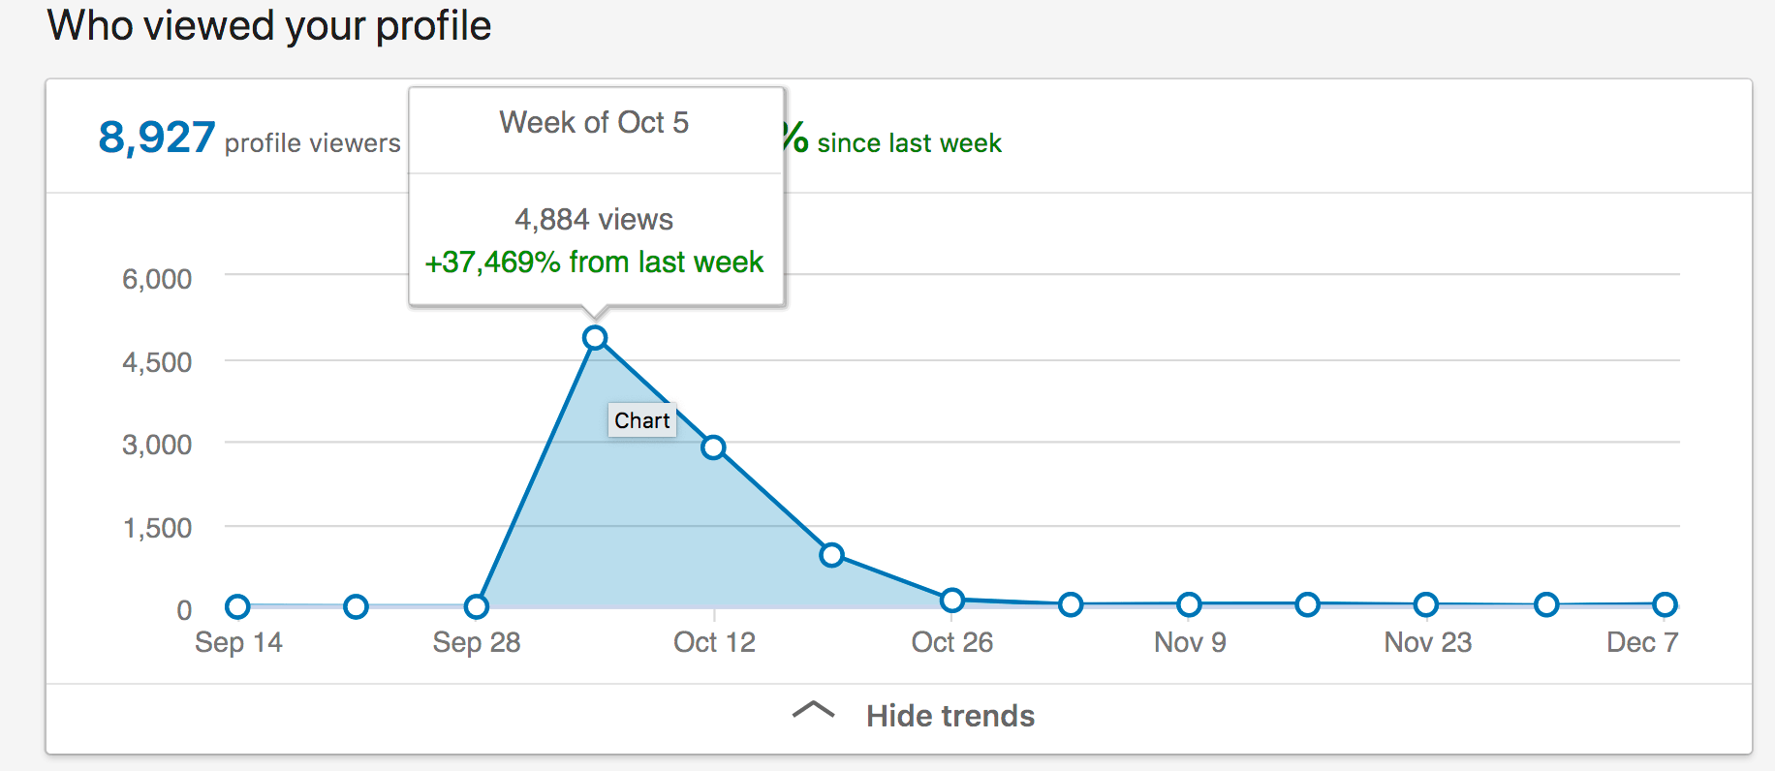Click the 8,927 profile viewers count
The height and width of the screenshot is (771, 1775).
[157, 139]
